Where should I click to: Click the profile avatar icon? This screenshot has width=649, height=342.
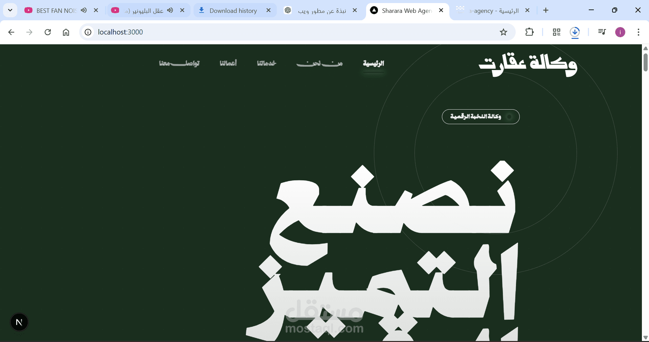pos(621,32)
